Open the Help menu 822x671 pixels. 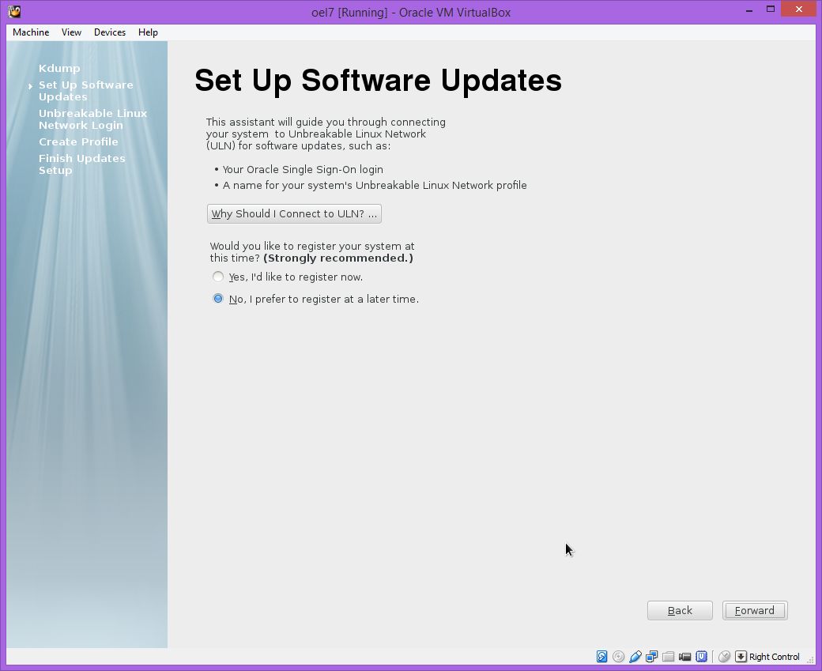click(x=148, y=32)
